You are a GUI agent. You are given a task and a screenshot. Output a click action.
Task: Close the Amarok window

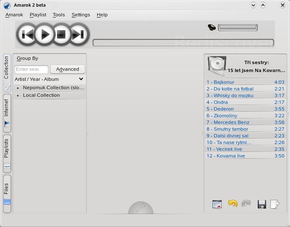[x=282, y=5]
